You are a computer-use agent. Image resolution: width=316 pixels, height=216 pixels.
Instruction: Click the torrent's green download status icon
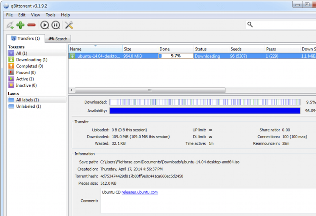pyautogui.click(x=72, y=56)
